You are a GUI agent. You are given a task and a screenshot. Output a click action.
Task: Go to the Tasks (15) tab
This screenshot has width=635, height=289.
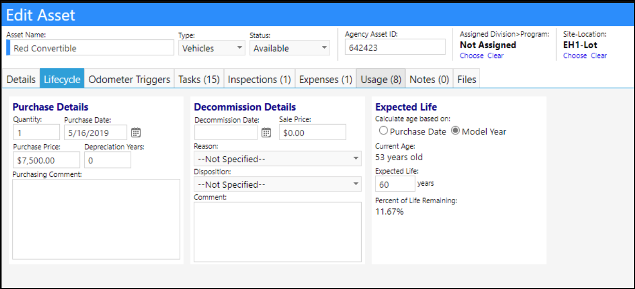point(199,80)
